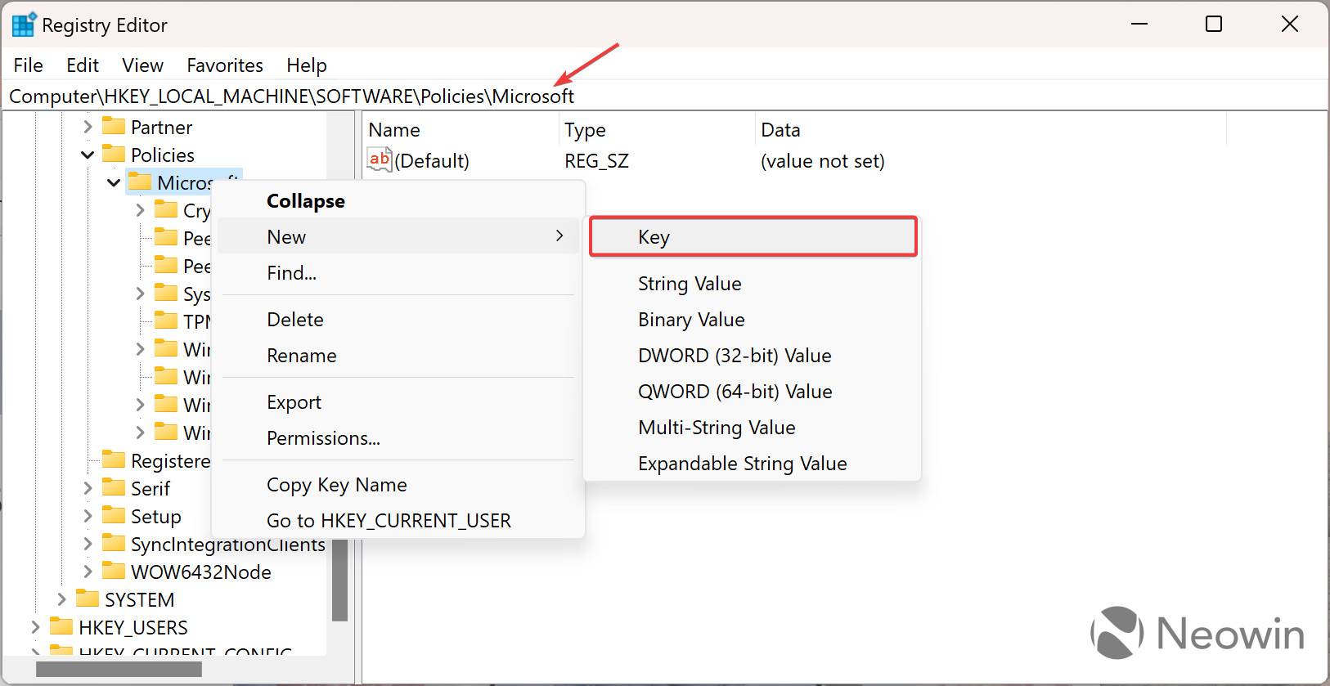Image resolution: width=1330 pixels, height=686 pixels.
Task: Select DWORD (32-bit) Value option
Action: coord(735,356)
